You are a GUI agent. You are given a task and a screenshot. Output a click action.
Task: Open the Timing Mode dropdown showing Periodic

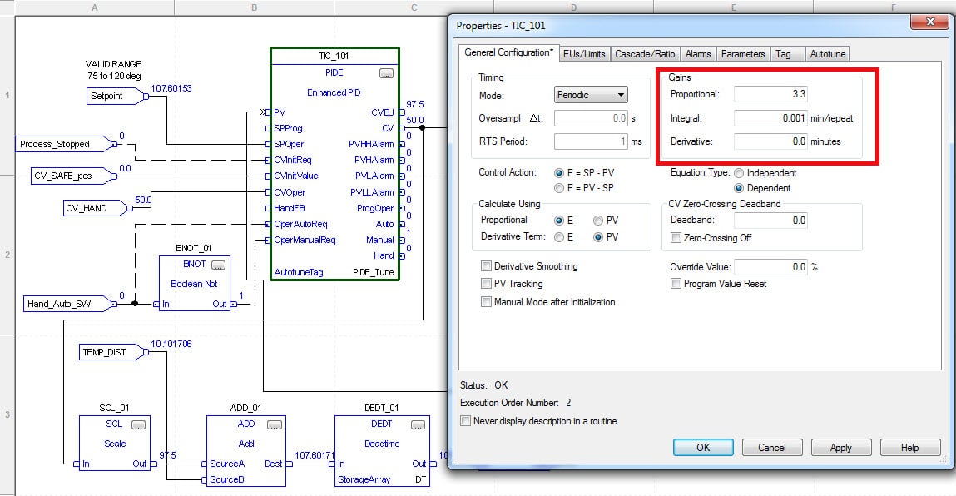click(591, 95)
